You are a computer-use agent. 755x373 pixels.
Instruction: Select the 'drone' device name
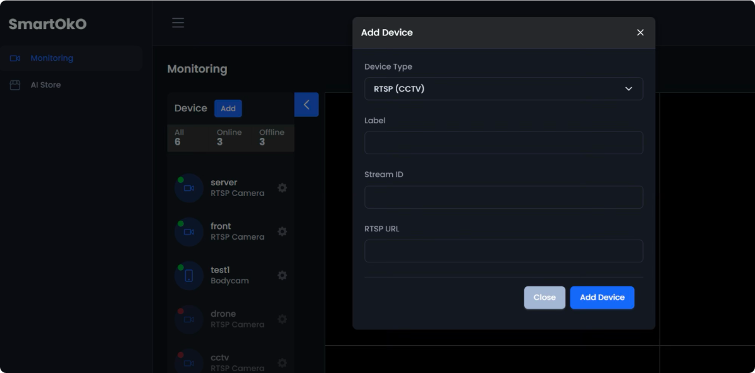(223, 314)
